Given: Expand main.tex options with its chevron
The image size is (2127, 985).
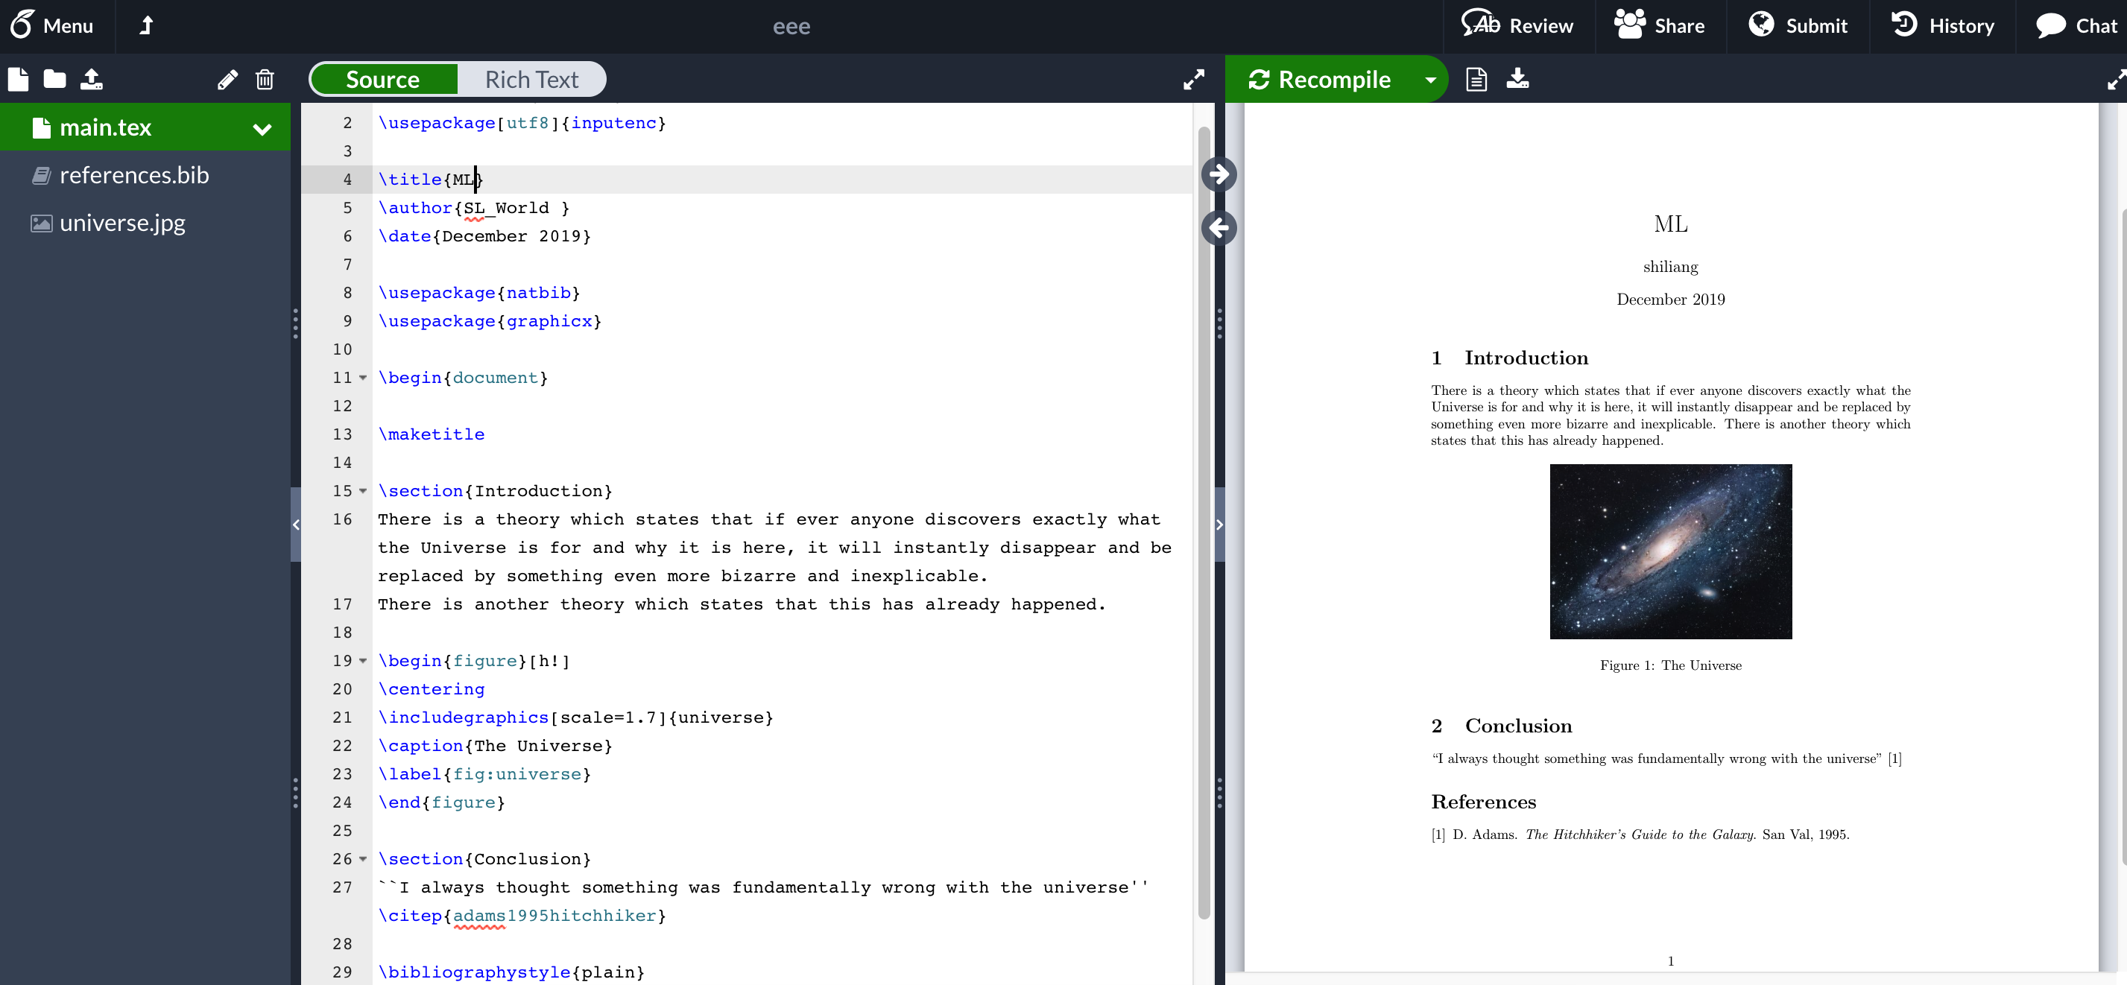Looking at the screenshot, I should pos(262,128).
